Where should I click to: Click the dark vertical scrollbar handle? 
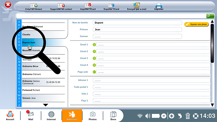click(x=212, y=43)
